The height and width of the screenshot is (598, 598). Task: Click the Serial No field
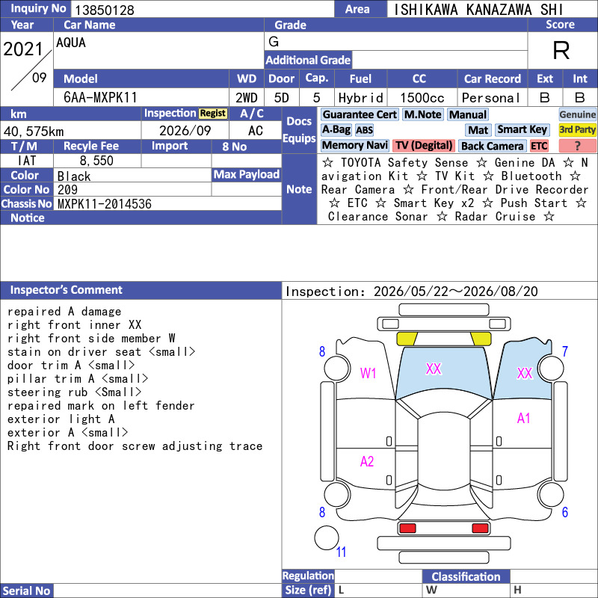pos(167,591)
